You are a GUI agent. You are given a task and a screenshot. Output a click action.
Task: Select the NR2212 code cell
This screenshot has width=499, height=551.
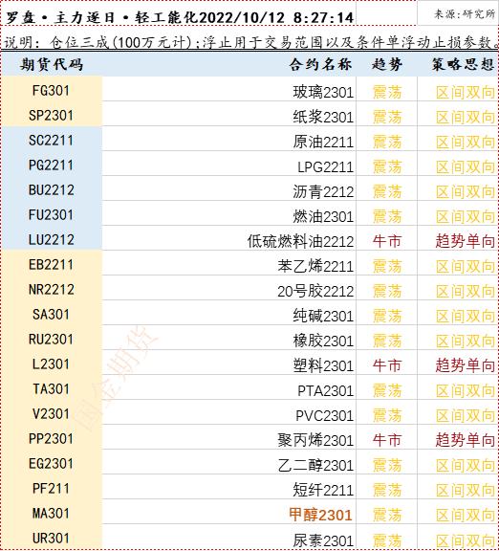52,288
